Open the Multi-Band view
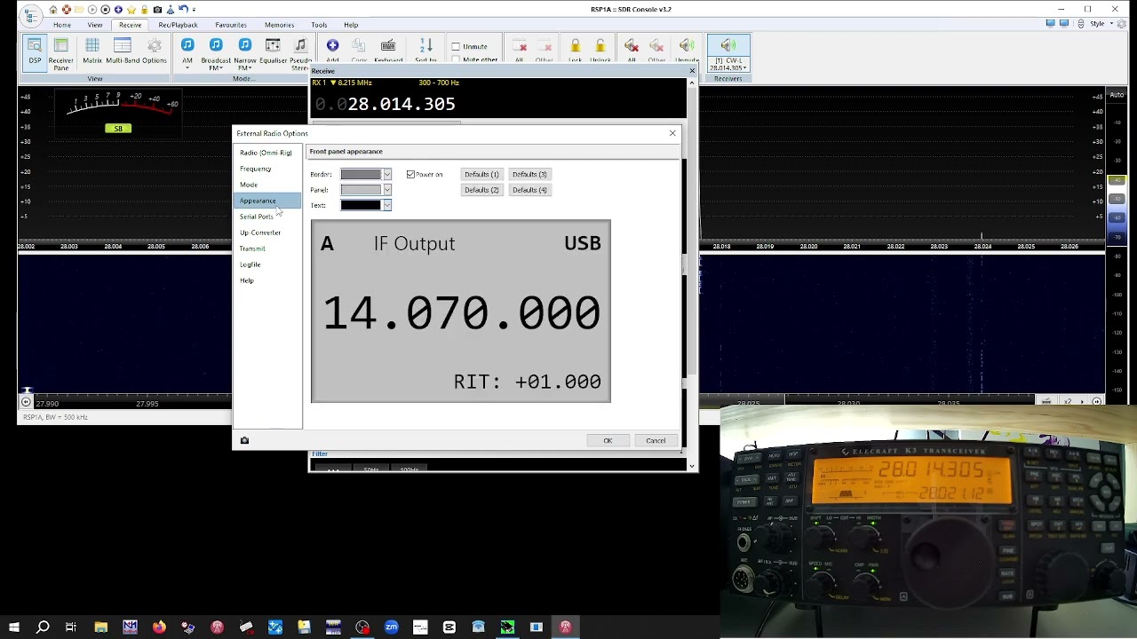This screenshot has width=1137, height=639. (123, 51)
